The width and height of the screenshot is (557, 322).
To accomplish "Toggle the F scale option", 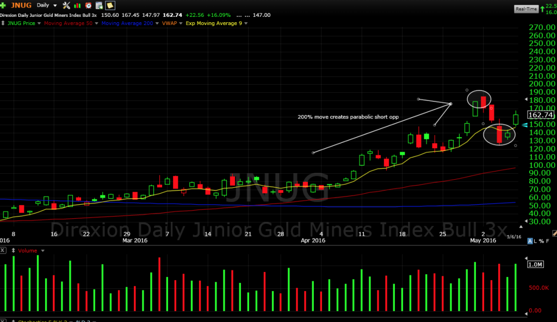I will pyautogui.click(x=547, y=241).
